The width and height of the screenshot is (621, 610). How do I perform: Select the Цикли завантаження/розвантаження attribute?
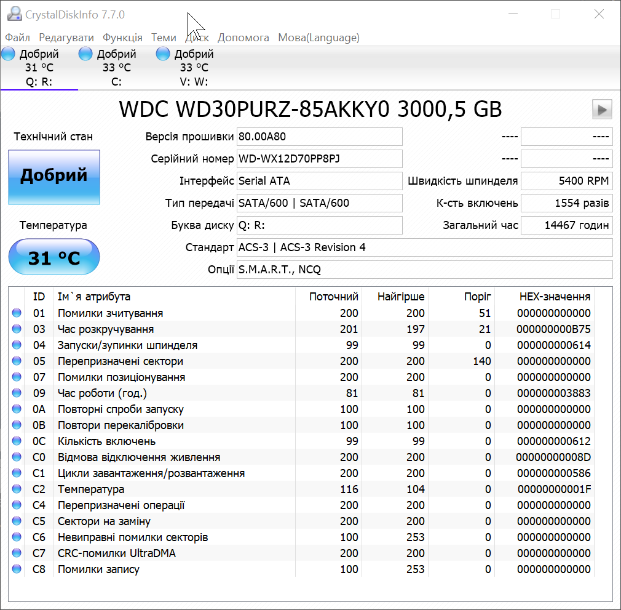(x=151, y=473)
